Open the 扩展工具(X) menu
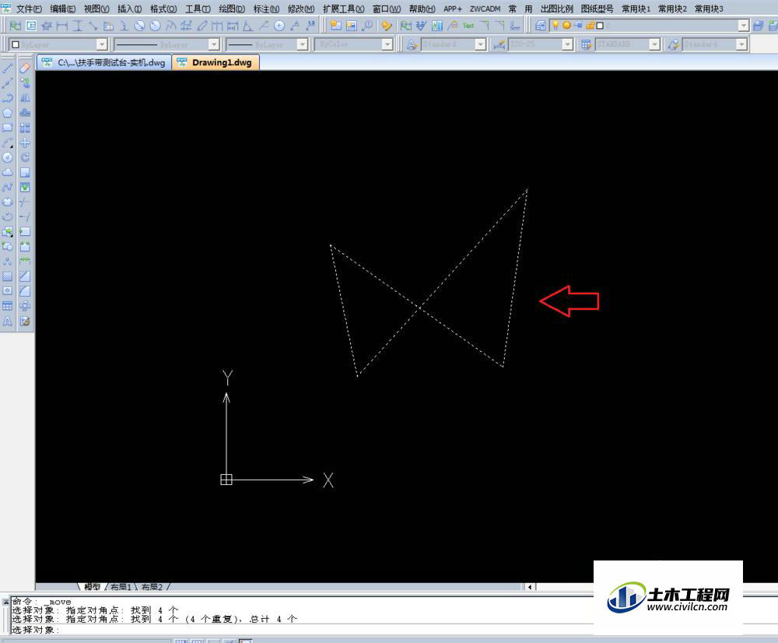The width and height of the screenshot is (778, 643). tap(343, 9)
